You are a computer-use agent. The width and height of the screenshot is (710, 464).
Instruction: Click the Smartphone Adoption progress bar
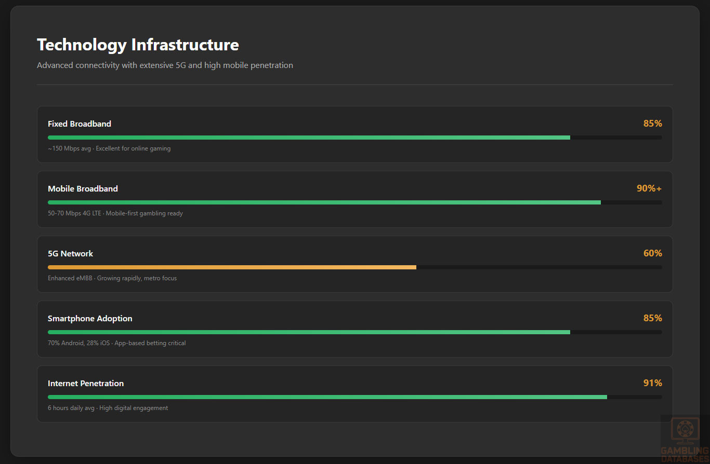(x=309, y=332)
